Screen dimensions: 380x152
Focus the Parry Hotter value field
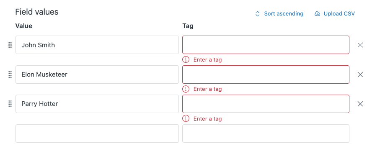(x=97, y=104)
